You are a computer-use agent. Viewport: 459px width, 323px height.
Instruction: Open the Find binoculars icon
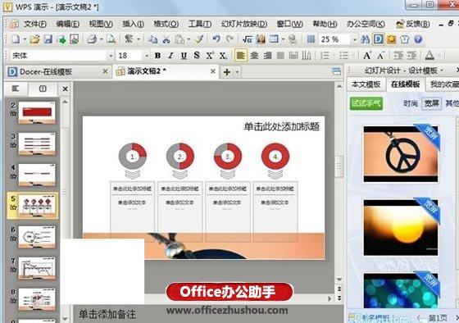coord(365,39)
